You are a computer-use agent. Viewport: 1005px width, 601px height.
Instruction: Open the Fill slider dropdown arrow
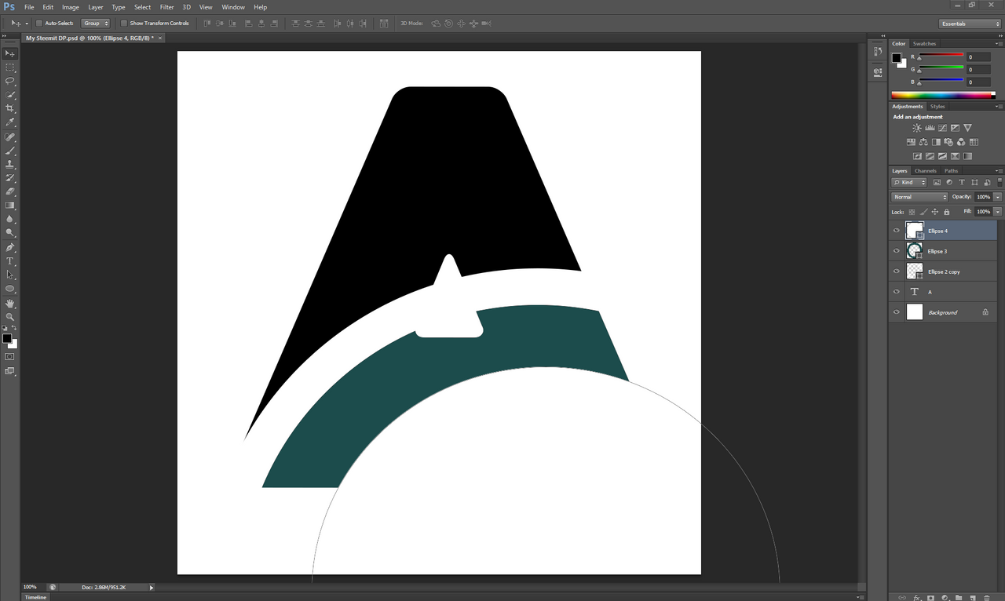tap(998, 212)
